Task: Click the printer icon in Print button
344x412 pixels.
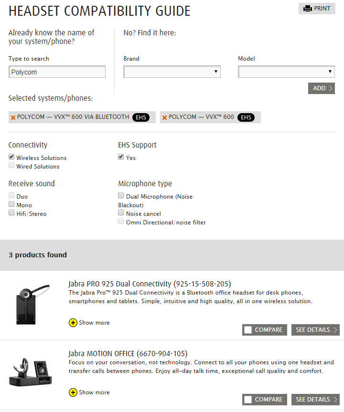Action: coord(307,9)
